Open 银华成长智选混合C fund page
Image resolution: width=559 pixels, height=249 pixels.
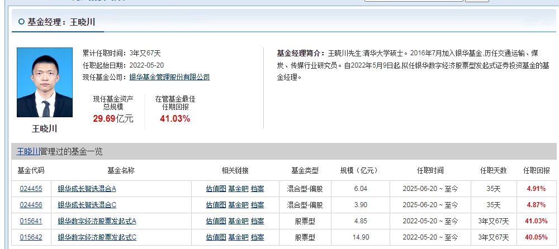click(x=87, y=205)
